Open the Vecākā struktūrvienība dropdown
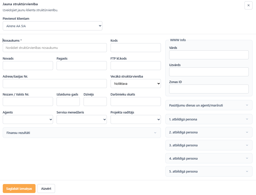The width and height of the screenshot is (256, 195). (136, 84)
